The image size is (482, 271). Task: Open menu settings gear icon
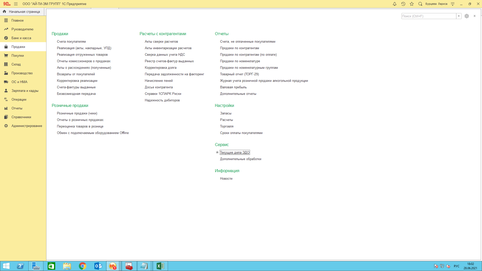(467, 16)
